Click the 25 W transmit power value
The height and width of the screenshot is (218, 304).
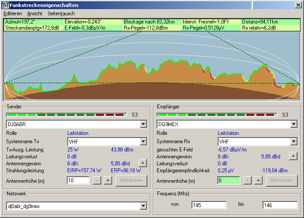[73, 150]
